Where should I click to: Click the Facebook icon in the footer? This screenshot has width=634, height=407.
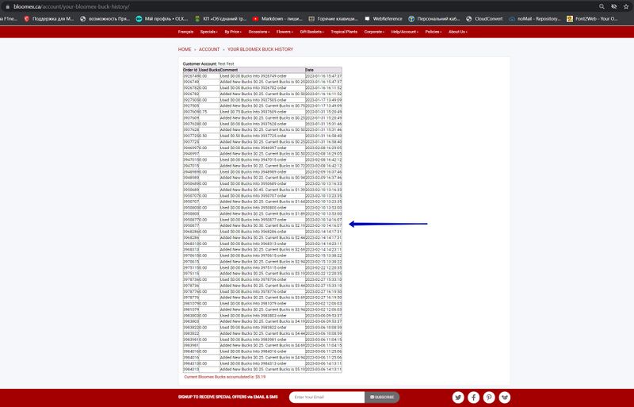[473, 397]
